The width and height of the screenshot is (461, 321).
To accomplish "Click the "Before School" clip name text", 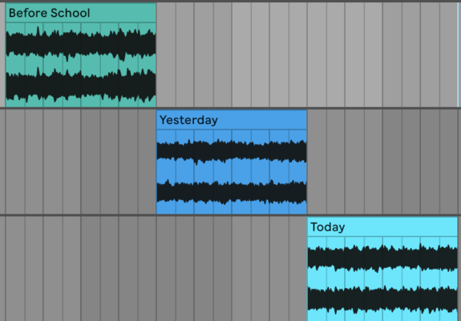I will pos(50,13).
